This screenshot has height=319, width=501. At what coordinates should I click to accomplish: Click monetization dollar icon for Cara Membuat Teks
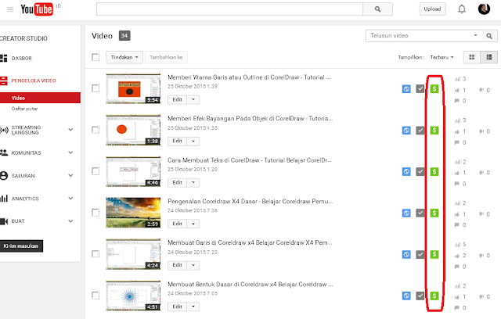(434, 172)
